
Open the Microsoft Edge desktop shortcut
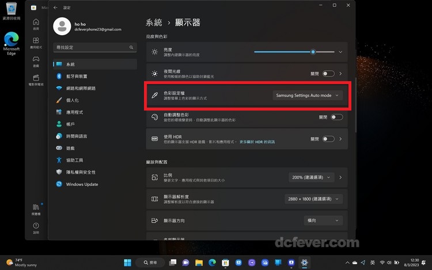pos(12,44)
